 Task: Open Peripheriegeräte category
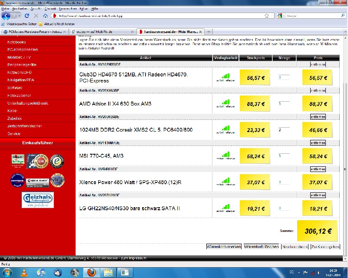(22, 65)
